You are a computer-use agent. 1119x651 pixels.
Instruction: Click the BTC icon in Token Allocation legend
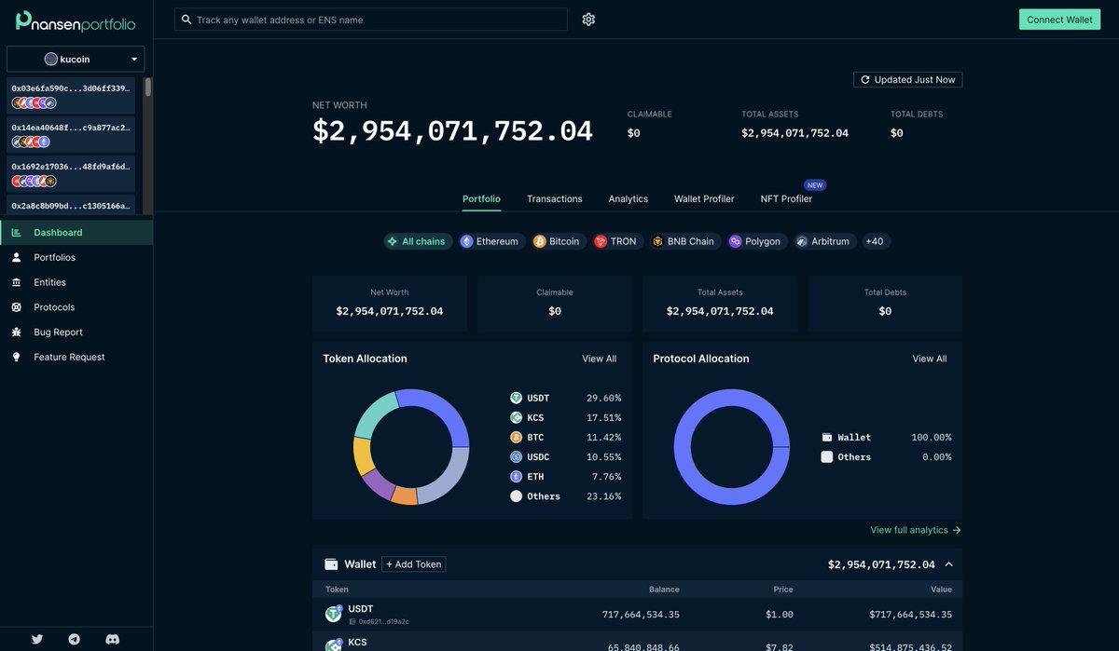coord(516,437)
